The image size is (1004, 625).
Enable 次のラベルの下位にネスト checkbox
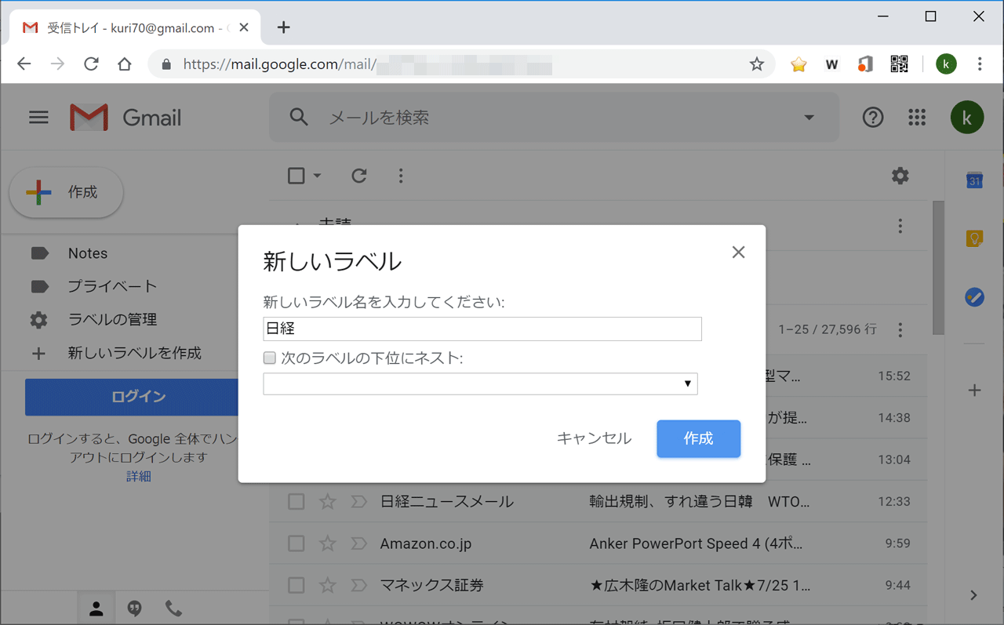pos(270,358)
